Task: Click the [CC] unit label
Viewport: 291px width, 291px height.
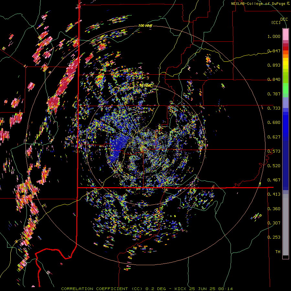Action: [276, 22]
